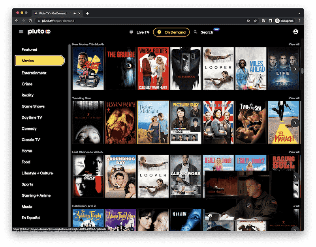This screenshot has width=316, height=247.
Task: Select the On Demand tab
Action: click(171, 32)
